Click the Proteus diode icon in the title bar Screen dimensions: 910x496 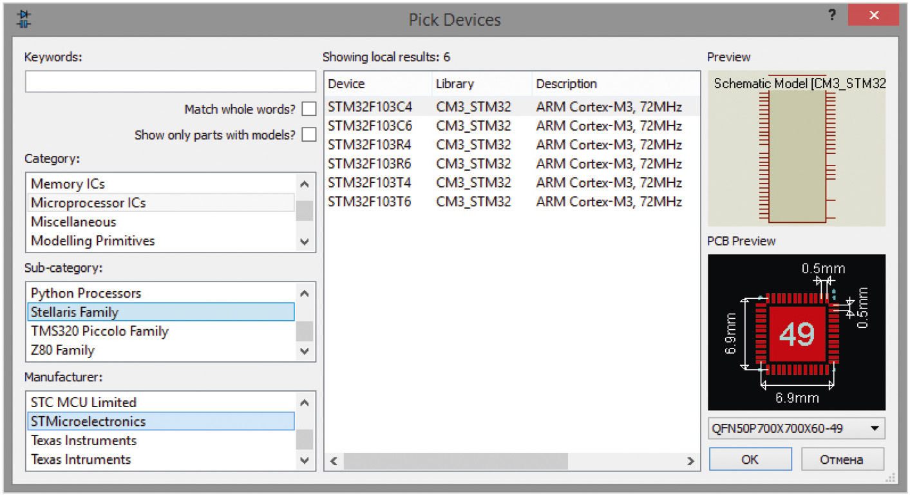click(x=24, y=19)
